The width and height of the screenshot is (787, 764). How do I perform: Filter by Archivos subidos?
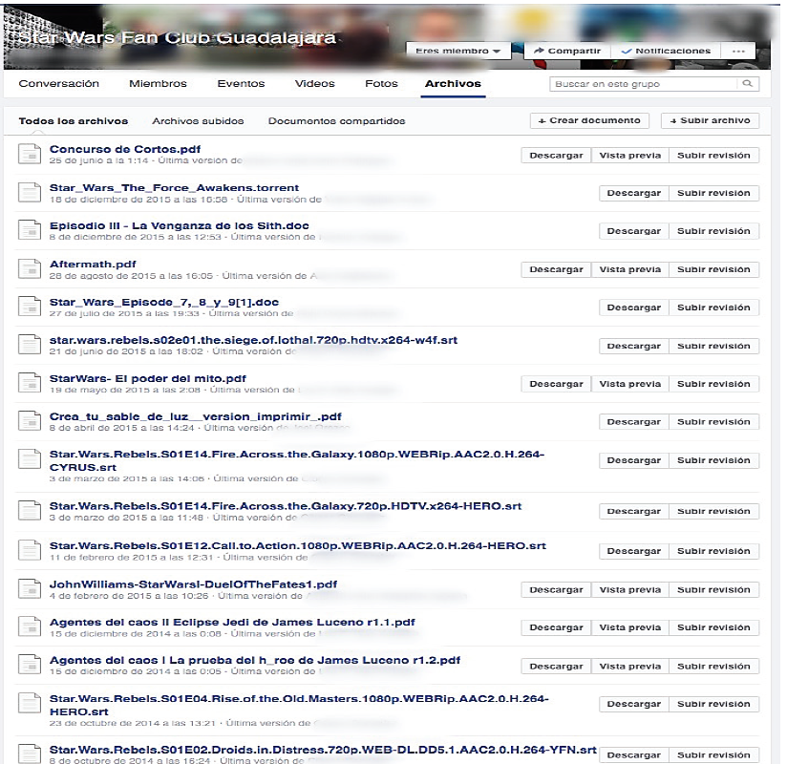(198, 121)
